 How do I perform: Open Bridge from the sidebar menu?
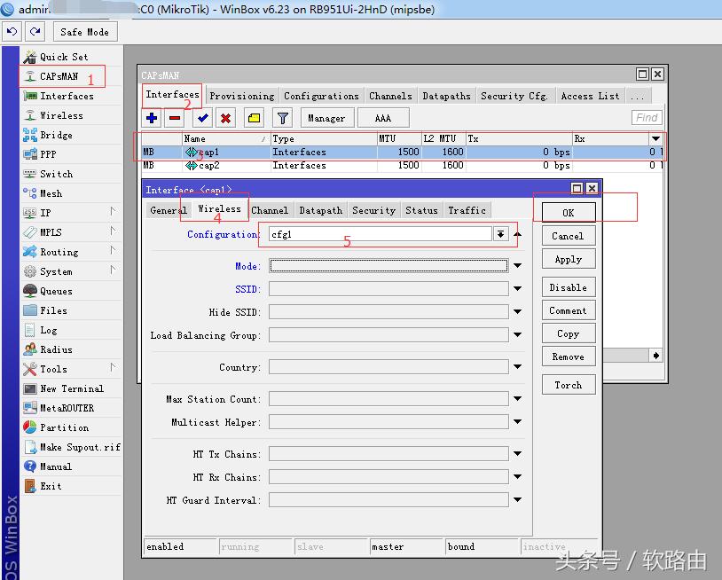pos(56,135)
